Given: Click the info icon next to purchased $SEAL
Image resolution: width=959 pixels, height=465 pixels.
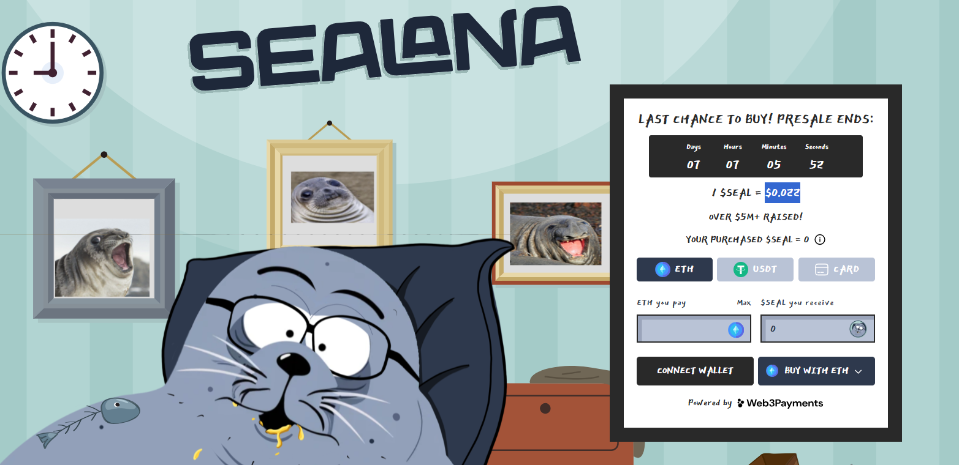Looking at the screenshot, I should pyautogui.click(x=820, y=240).
